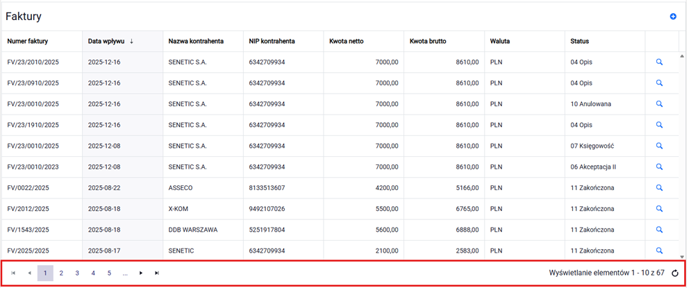Click the NIP value 8133513607
691x288 pixels.
click(267, 187)
